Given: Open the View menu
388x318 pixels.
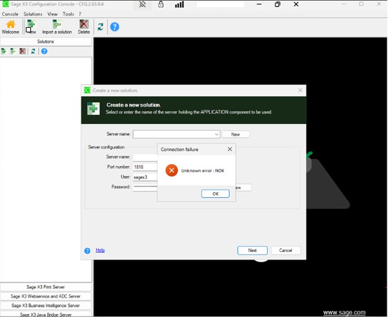Looking at the screenshot, I should tap(52, 14).
